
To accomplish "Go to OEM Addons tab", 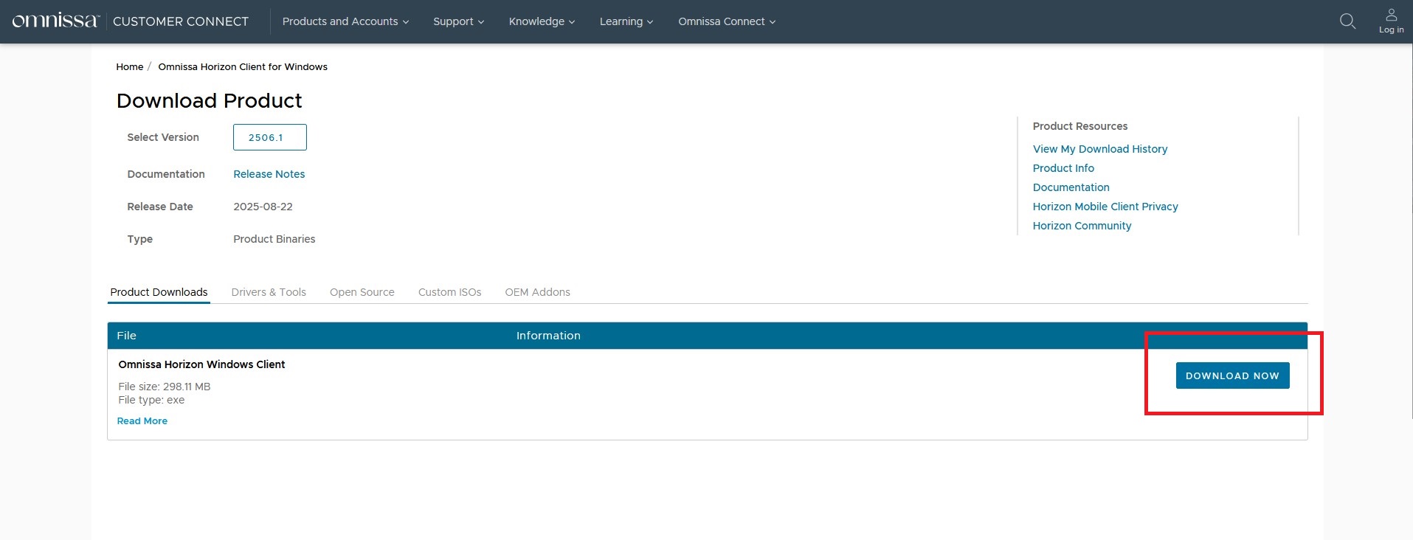I will (x=537, y=292).
